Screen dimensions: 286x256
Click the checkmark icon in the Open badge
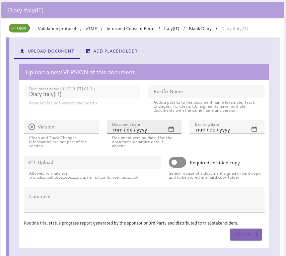13,28
